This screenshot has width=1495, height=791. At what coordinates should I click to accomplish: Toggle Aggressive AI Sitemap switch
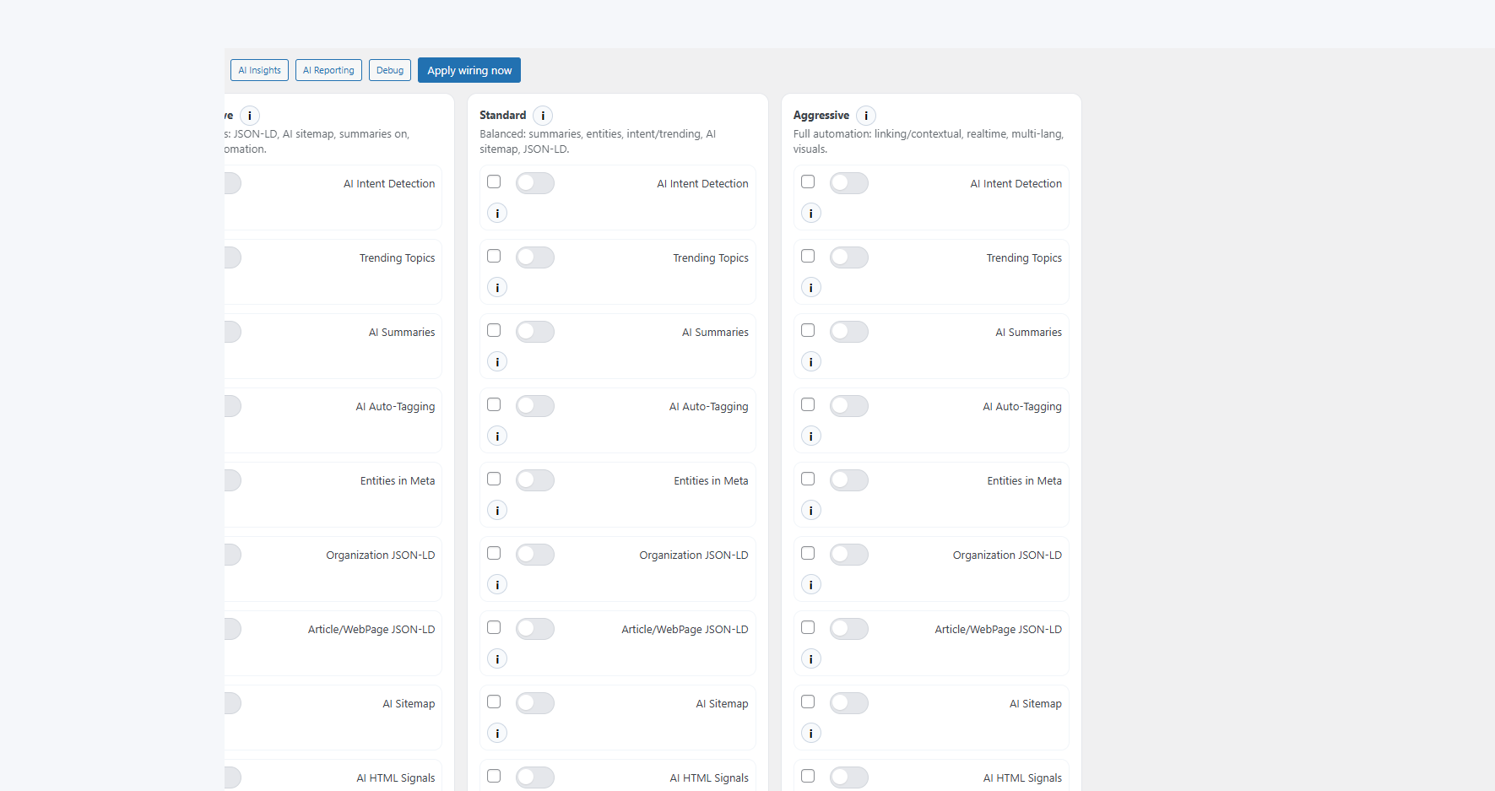coord(849,703)
